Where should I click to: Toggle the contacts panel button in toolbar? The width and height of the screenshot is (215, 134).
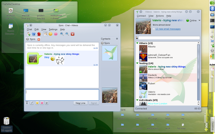[45, 34]
